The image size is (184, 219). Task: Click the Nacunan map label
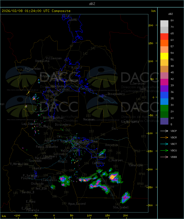tap(89, 119)
